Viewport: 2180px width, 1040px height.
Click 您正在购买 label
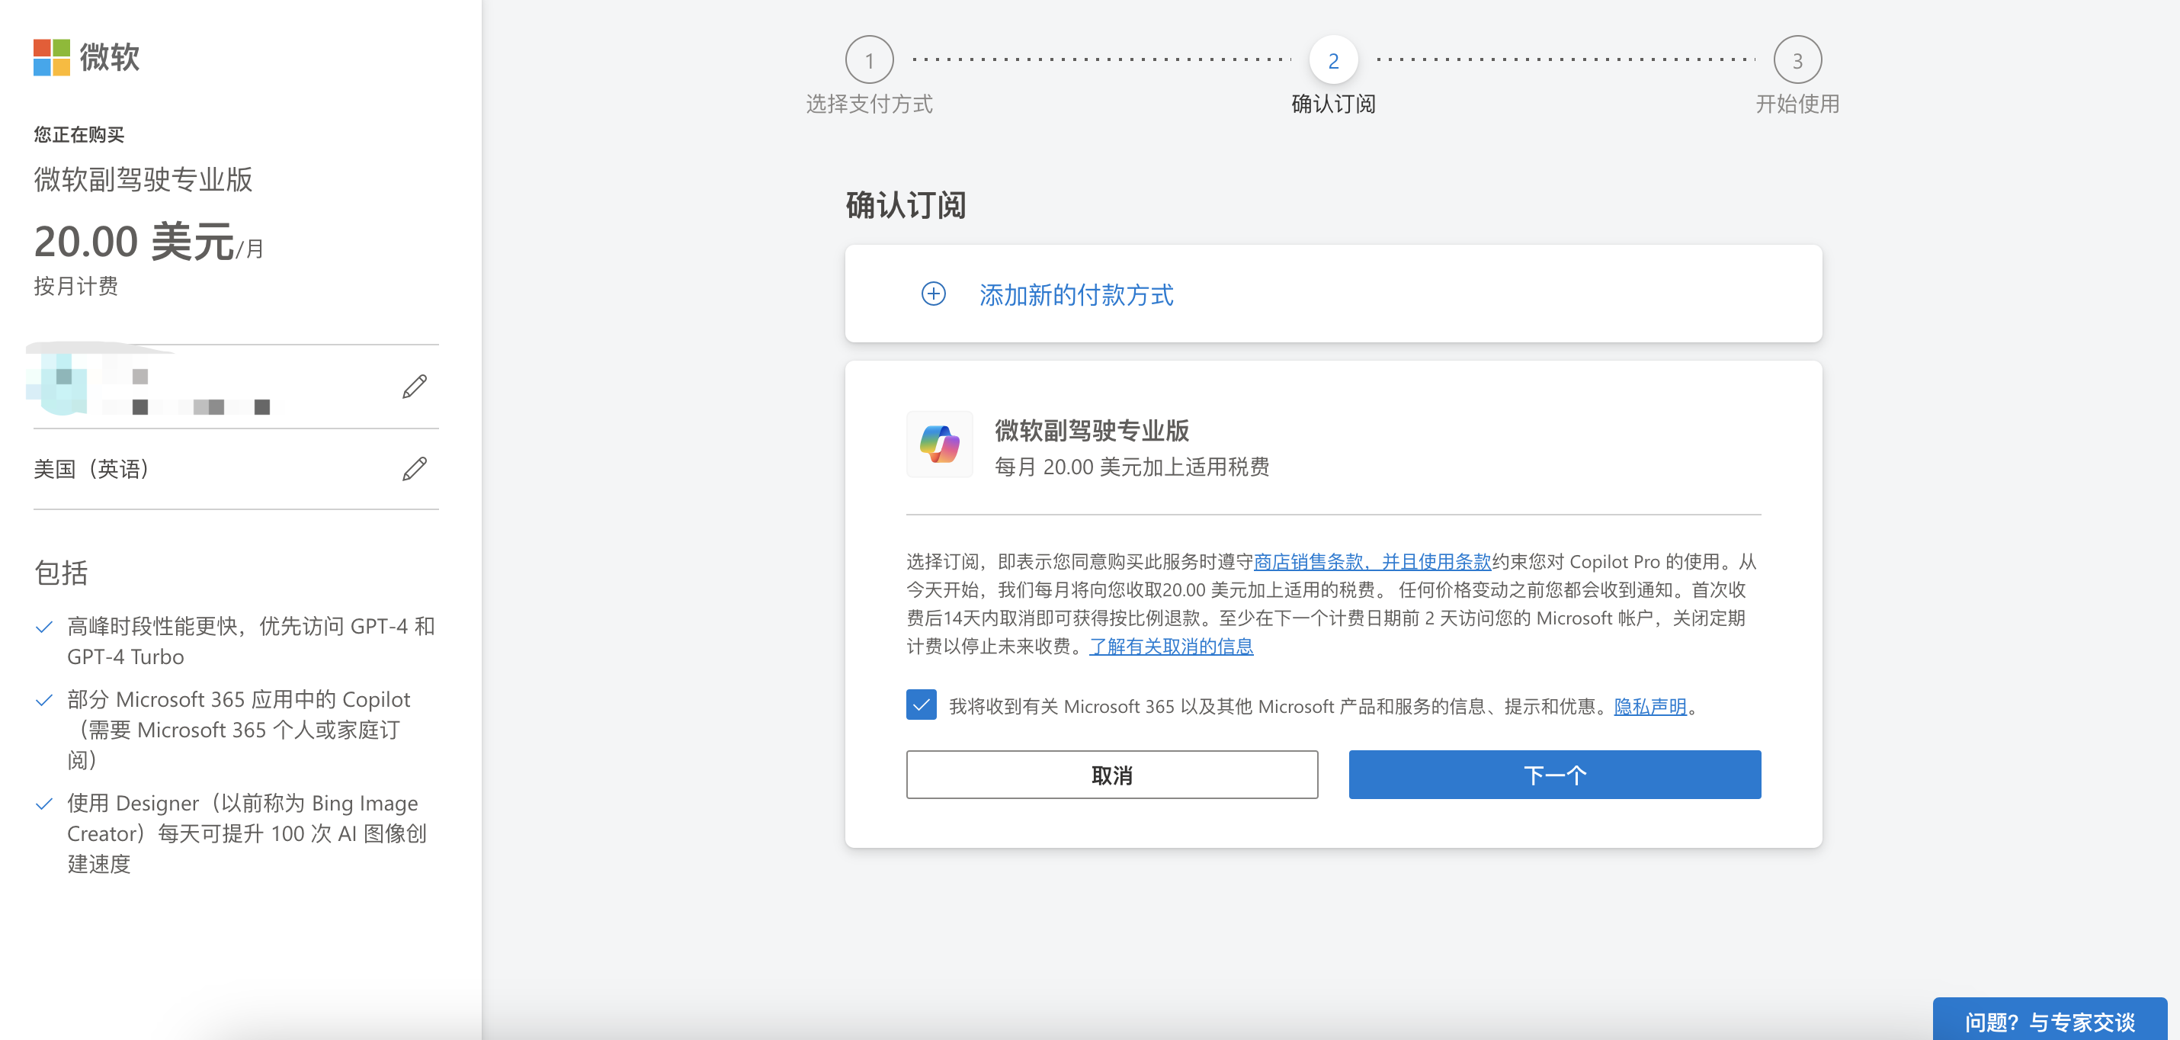[x=79, y=134]
